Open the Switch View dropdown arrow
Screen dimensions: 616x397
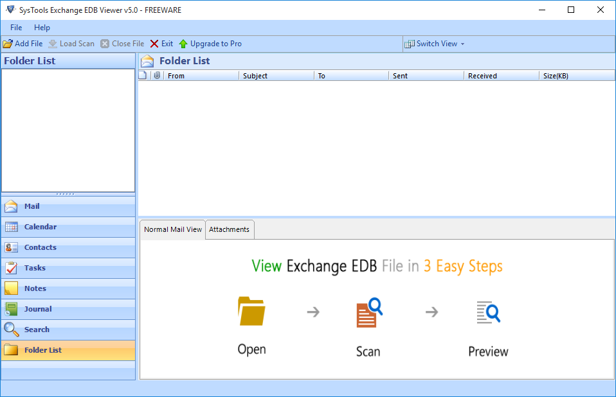click(x=462, y=44)
